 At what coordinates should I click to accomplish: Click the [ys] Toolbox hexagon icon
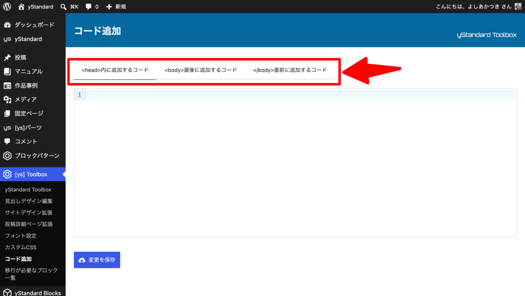point(7,174)
